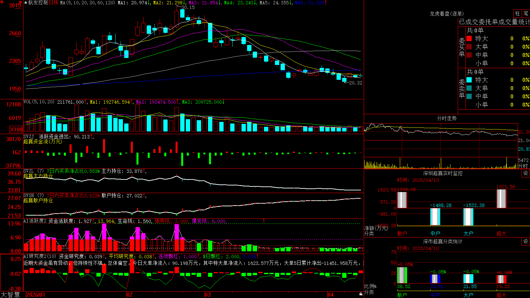This screenshot has width=530, height=298.
Task: Click the 平均研究度: 0.038 readout
Action: click(x=132, y=256)
